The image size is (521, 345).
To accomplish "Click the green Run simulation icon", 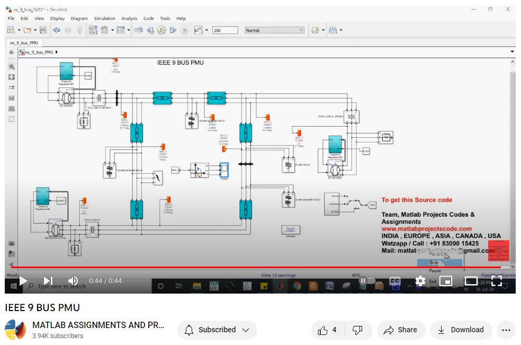I will tap(161, 30).
